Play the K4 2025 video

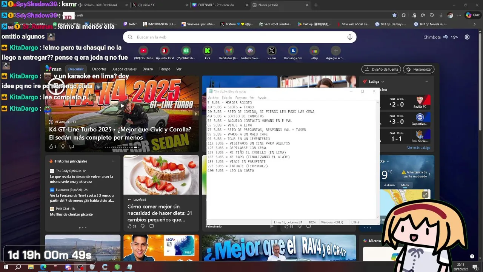point(122,106)
